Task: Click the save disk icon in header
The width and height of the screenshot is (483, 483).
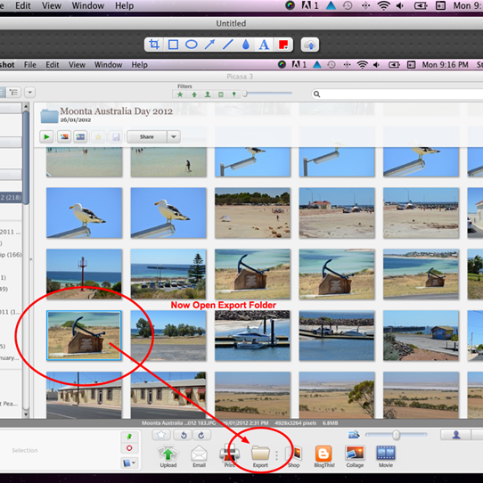Action: pyautogui.click(x=116, y=137)
